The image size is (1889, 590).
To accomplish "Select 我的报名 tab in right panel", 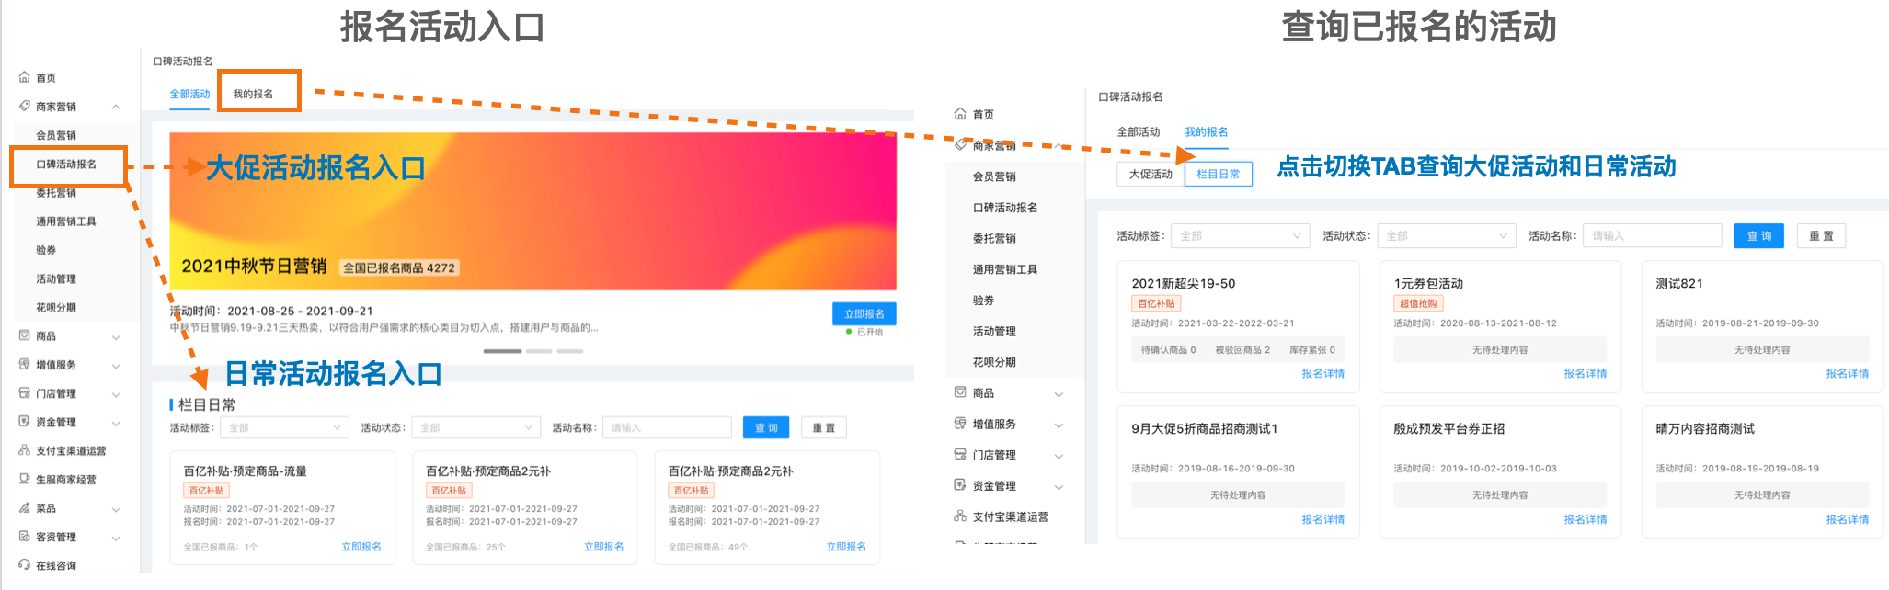I will coord(1207,132).
